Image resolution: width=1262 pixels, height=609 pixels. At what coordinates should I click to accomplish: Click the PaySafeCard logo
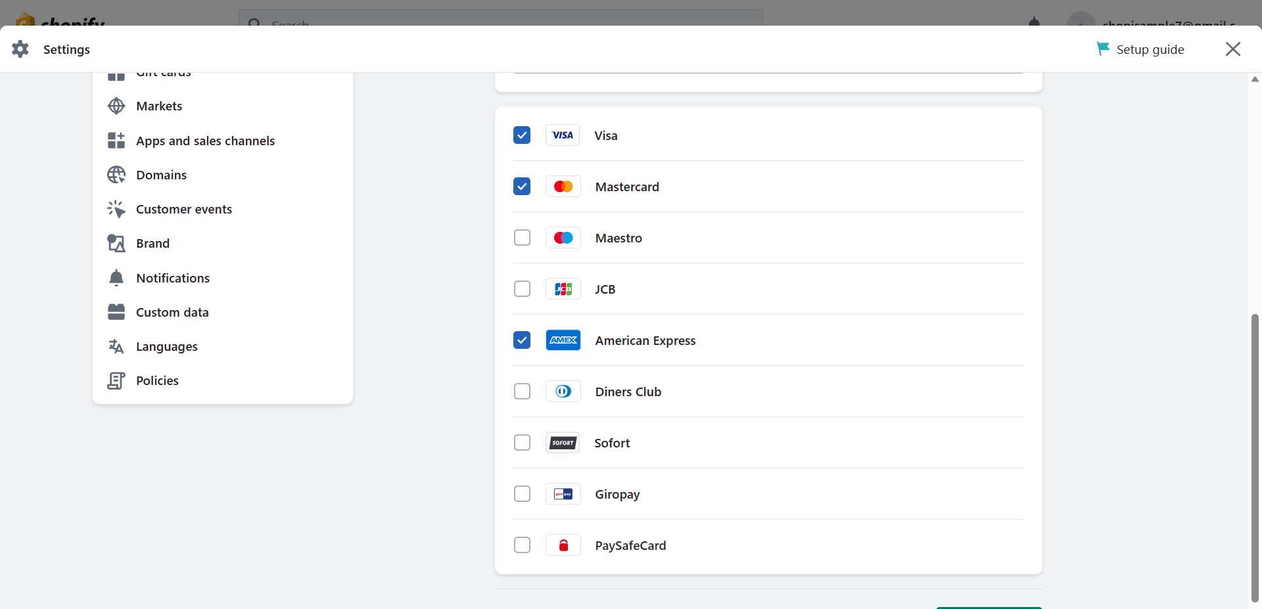(x=563, y=545)
